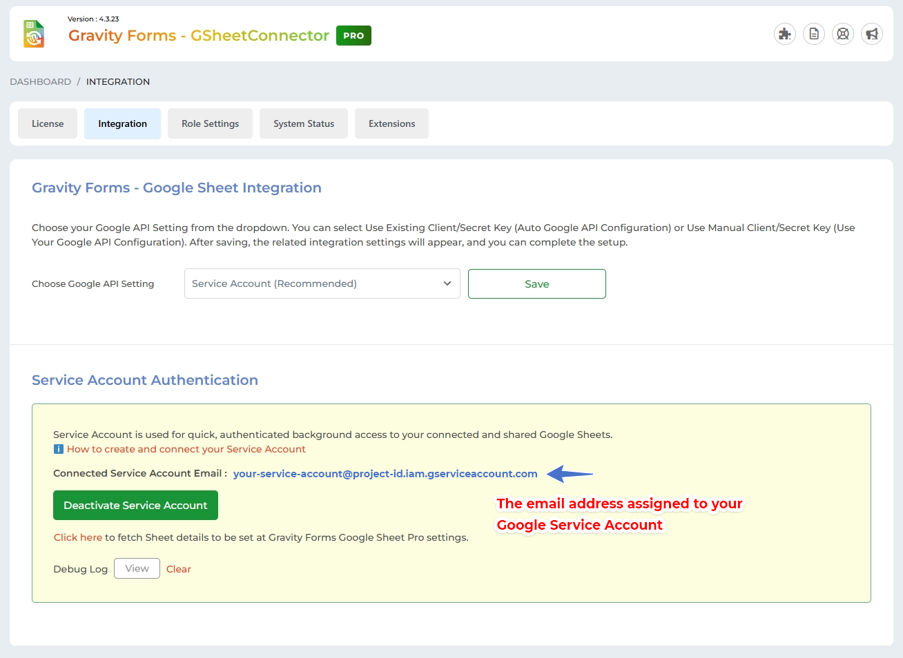Click the green PRO badge
The height and width of the screenshot is (658, 903).
pyautogui.click(x=353, y=36)
